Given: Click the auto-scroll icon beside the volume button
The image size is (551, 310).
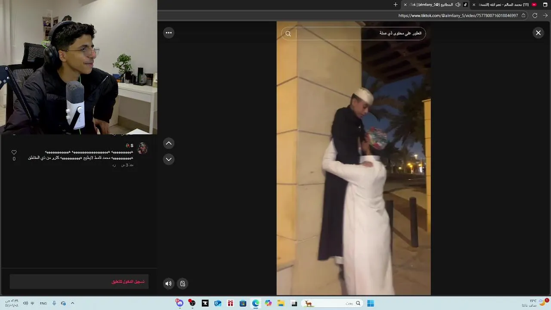Looking at the screenshot, I should point(183,283).
